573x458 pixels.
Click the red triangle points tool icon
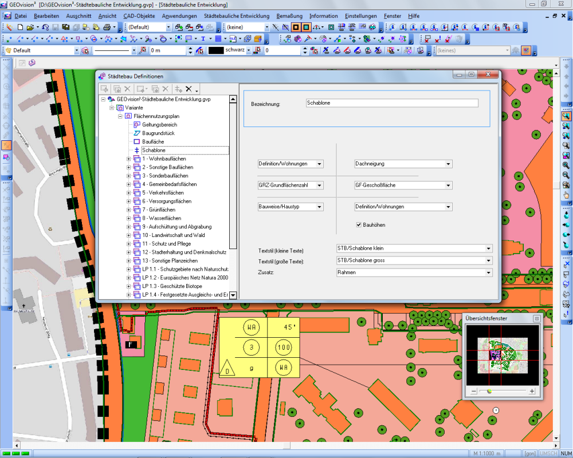[x=64, y=39]
